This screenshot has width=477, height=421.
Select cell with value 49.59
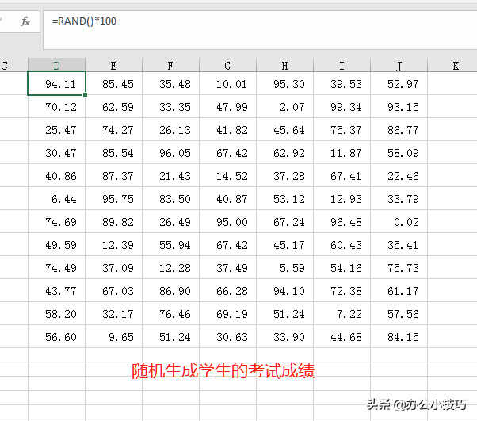tap(56, 244)
